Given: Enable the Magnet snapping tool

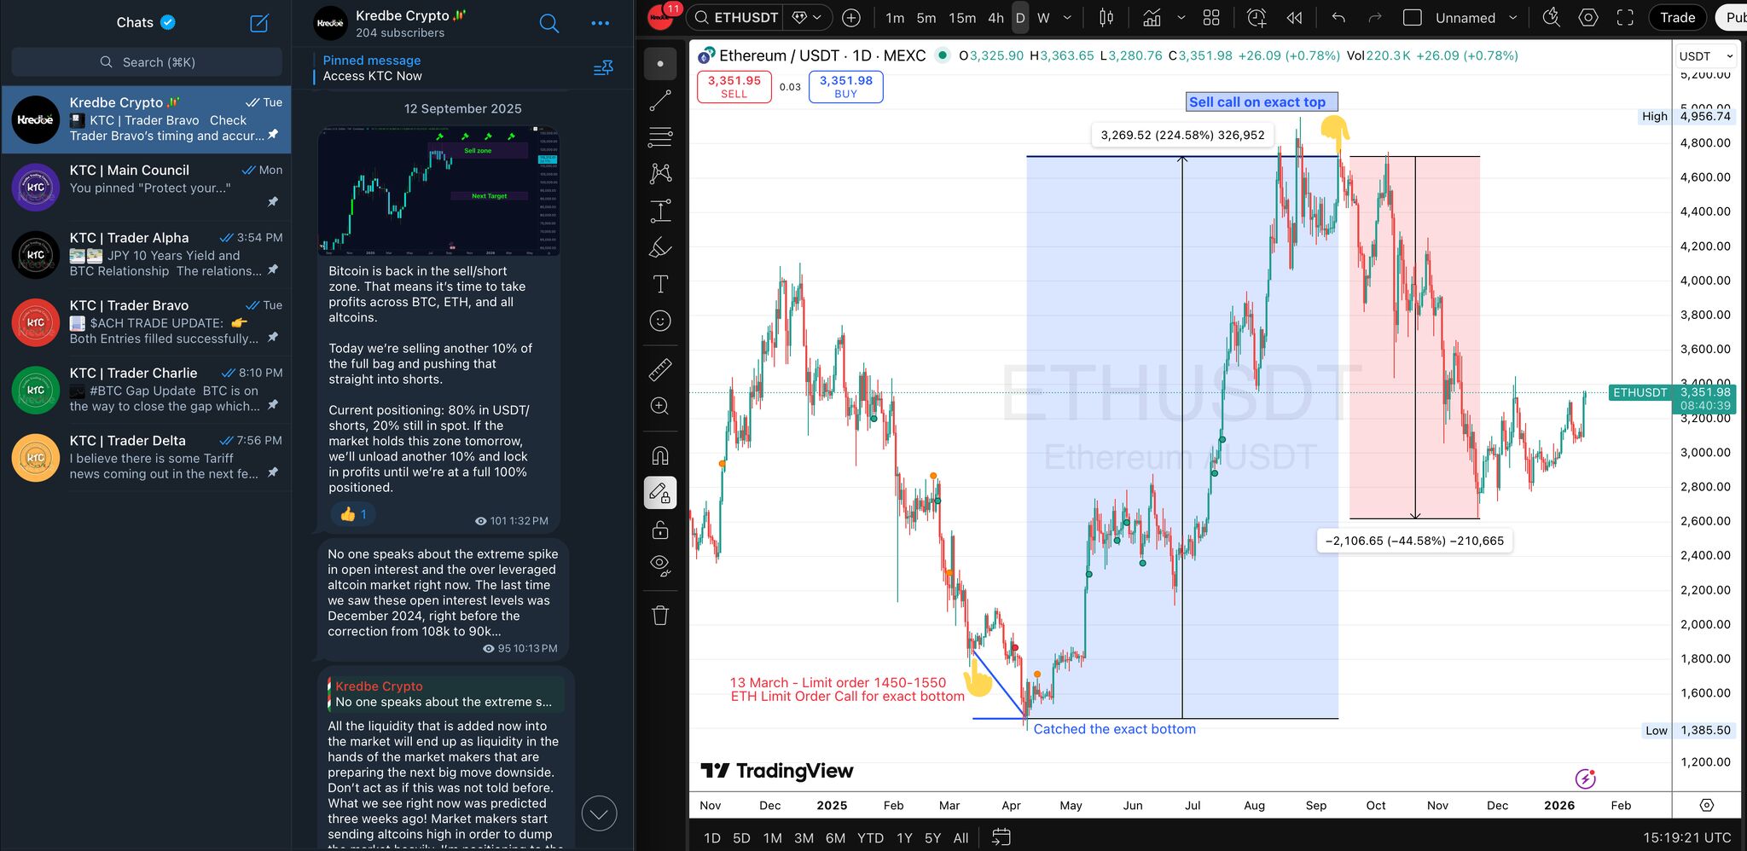Looking at the screenshot, I should (659, 455).
